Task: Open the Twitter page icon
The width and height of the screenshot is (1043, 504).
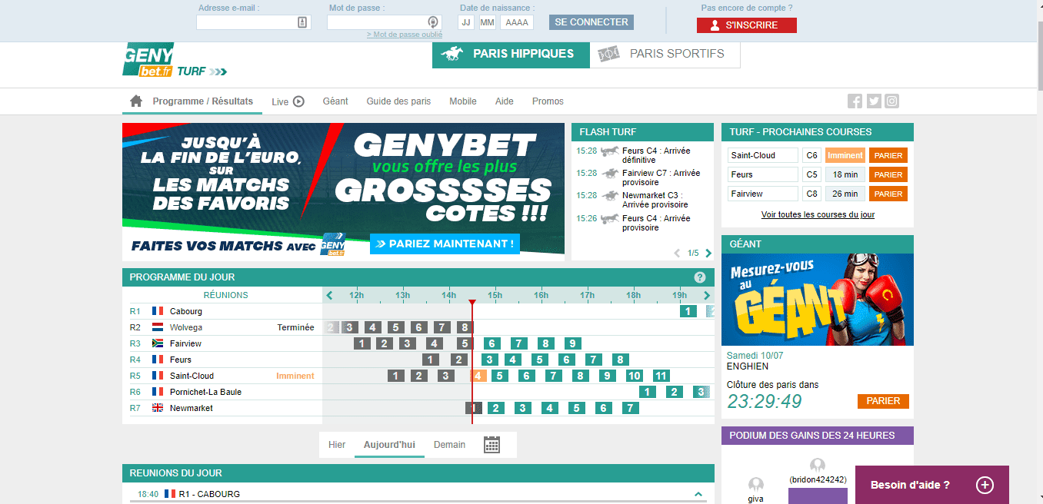Action: 873,101
